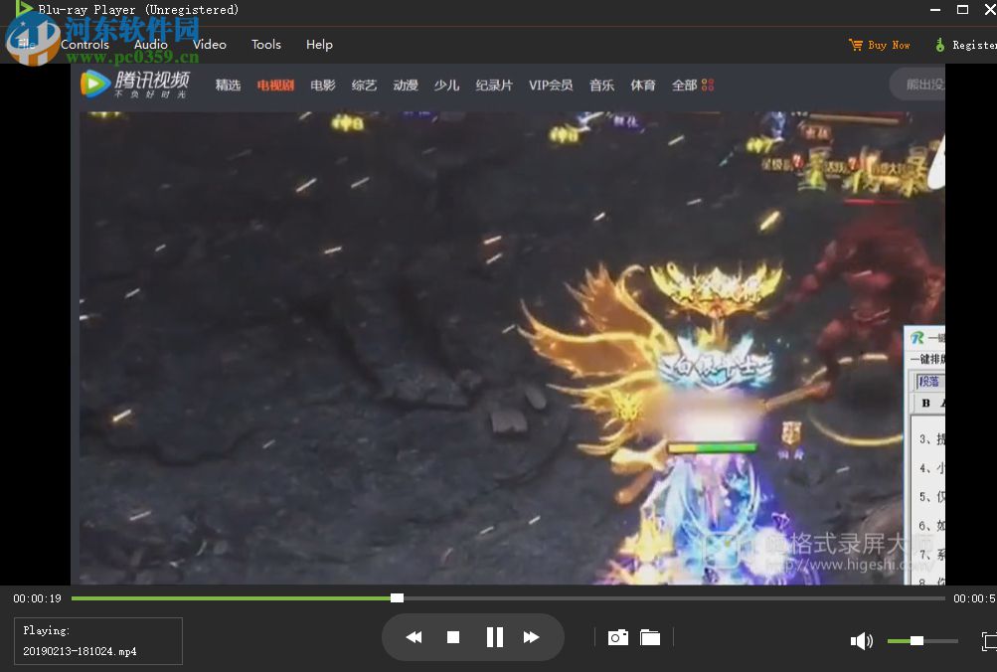Pause the video with the pause button
Screen dimensions: 997x672
point(494,636)
